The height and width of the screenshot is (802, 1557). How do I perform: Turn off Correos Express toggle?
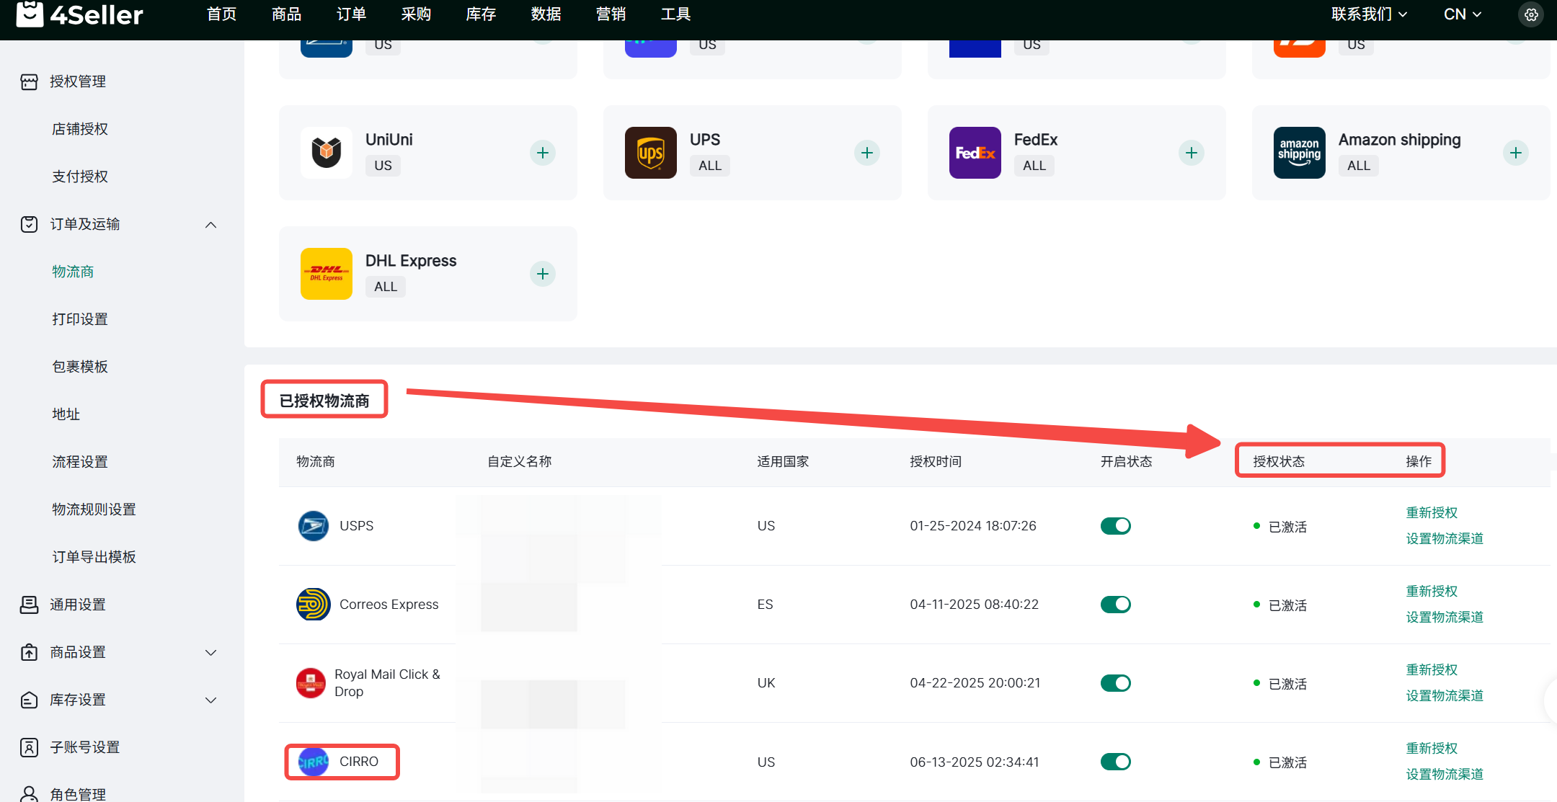1115,605
